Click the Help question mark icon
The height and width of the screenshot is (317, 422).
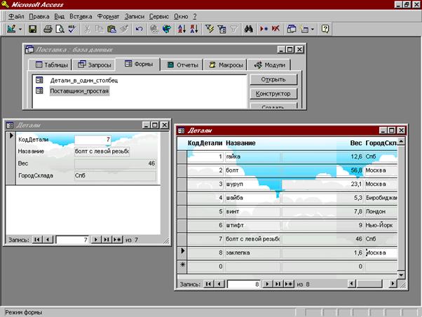[x=325, y=29]
